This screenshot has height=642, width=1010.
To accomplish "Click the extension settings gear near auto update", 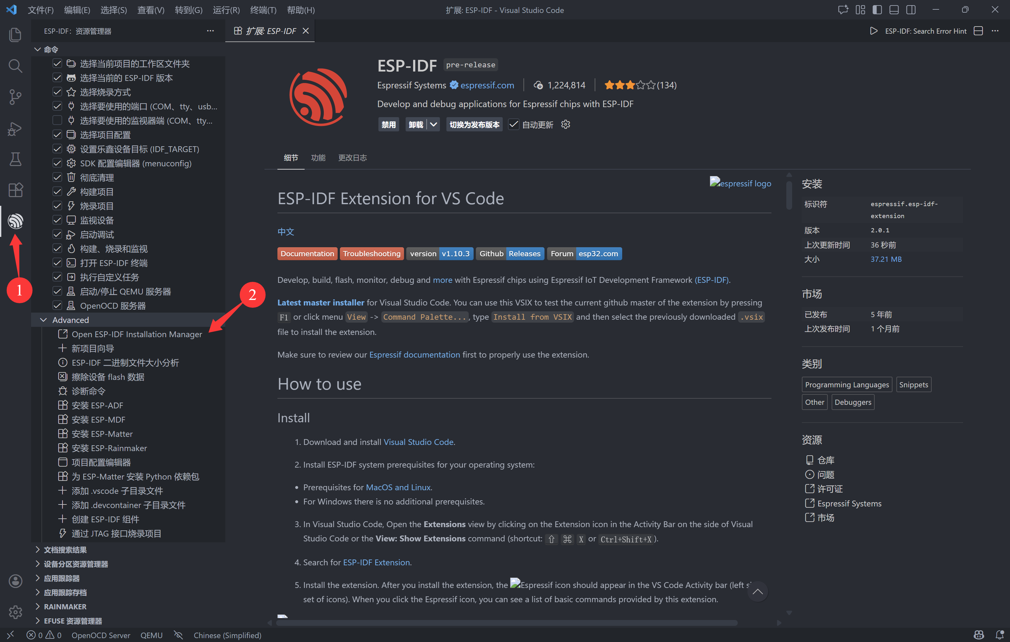I will point(566,125).
